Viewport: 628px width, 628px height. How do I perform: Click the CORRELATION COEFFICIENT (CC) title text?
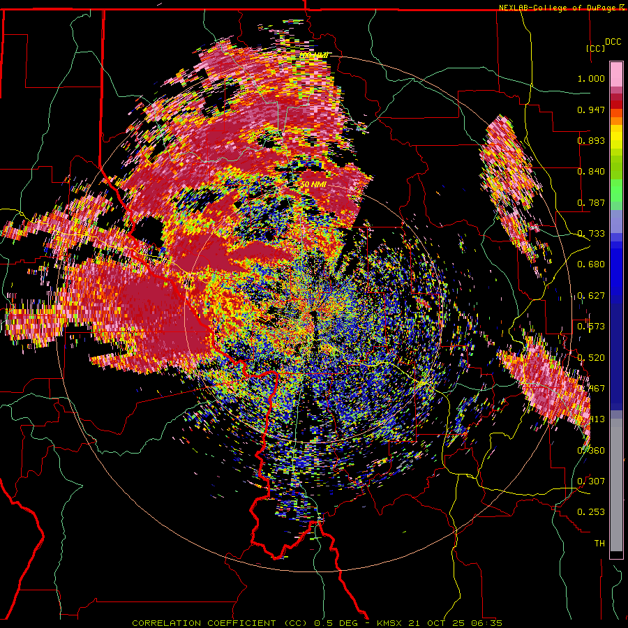click(x=220, y=623)
